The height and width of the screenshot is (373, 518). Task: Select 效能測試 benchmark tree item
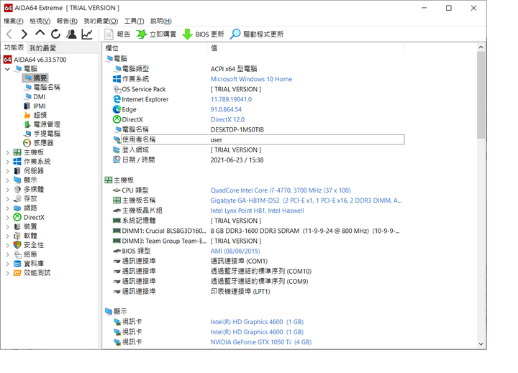32,272
